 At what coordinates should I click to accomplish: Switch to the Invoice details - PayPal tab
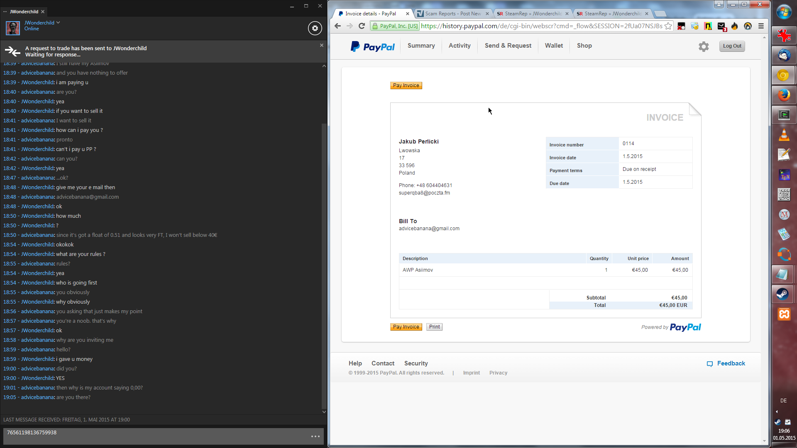pos(371,14)
